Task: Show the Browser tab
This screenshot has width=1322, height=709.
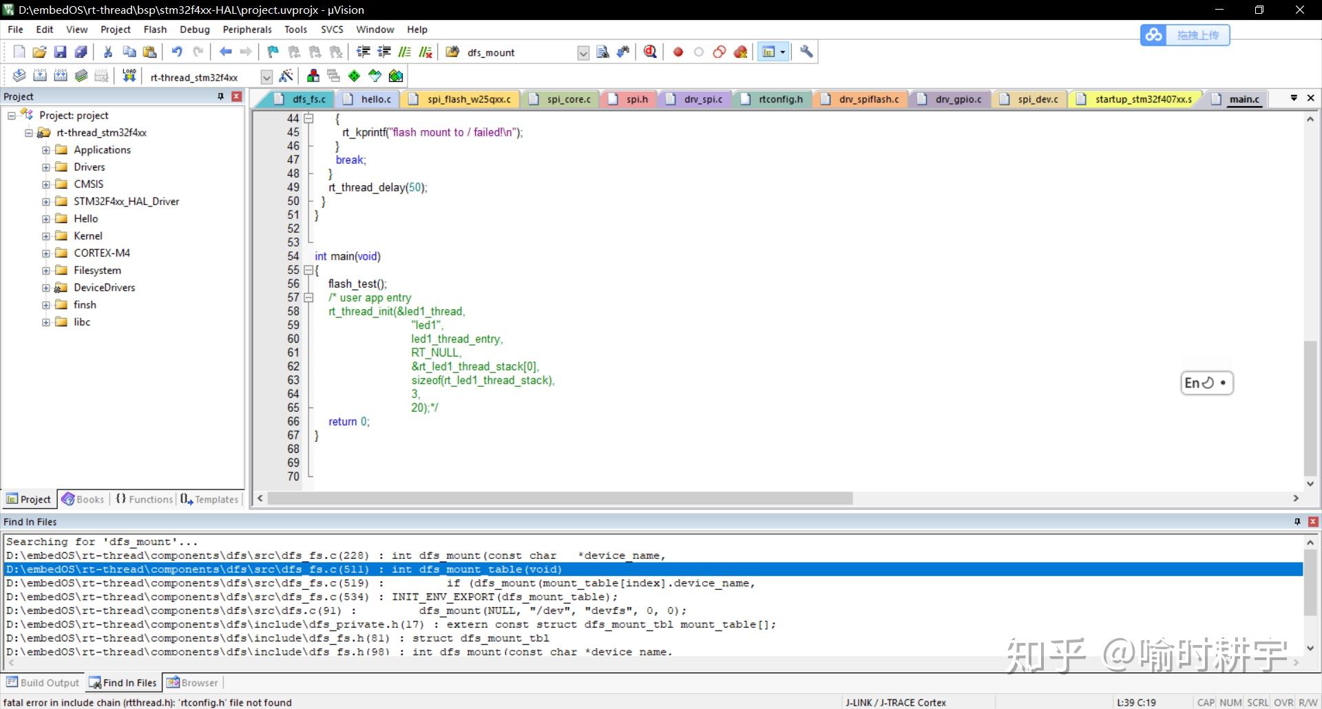Action: pos(192,683)
